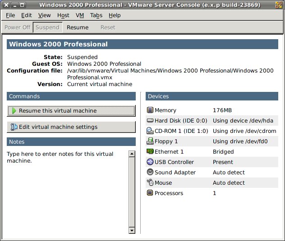Open the Host menu
Screen dimensions: 285x241
pos(63,15)
